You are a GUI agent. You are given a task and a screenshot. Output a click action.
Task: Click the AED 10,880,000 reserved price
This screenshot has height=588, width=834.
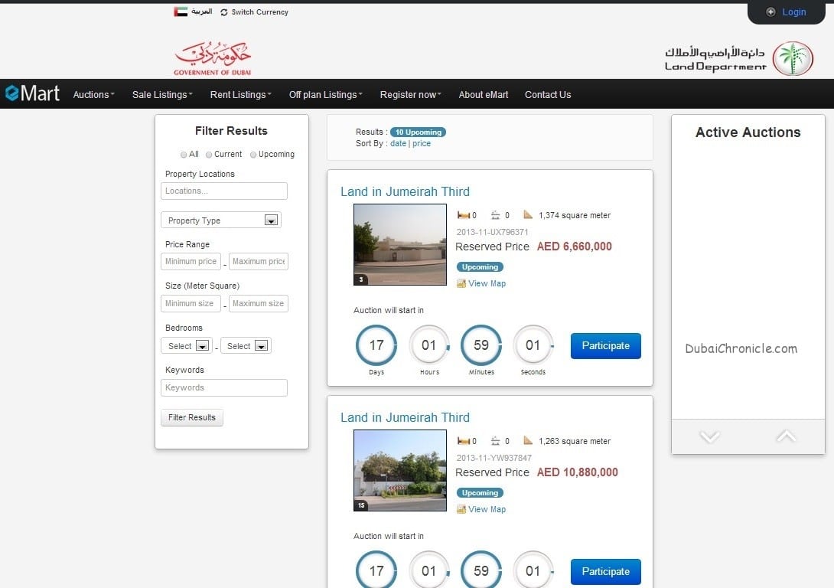tap(577, 472)
